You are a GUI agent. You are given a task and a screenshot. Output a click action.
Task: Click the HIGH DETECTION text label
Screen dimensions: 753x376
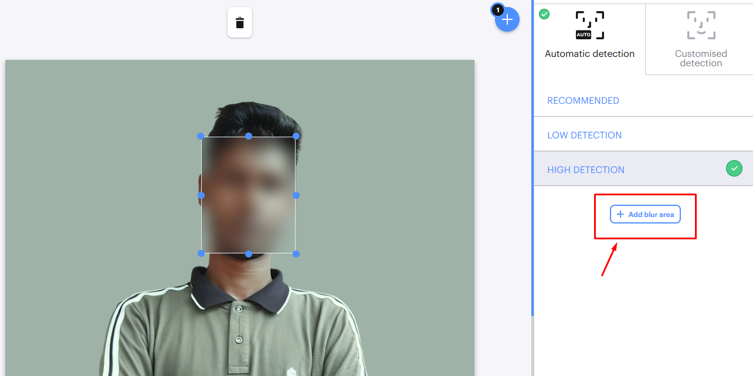pyautogui.click(x=585, y=170)
